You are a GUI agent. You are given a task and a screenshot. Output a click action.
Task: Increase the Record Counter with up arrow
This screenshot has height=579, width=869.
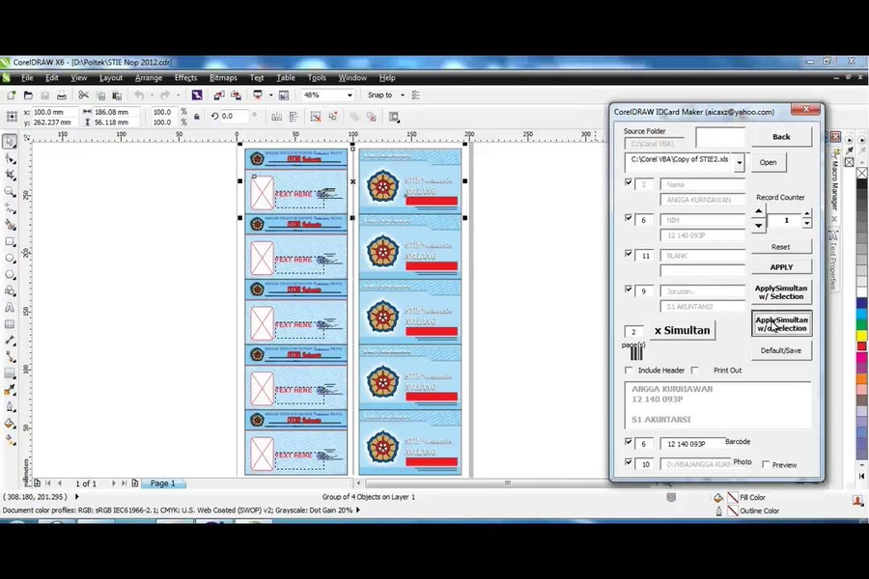(760, 211)
